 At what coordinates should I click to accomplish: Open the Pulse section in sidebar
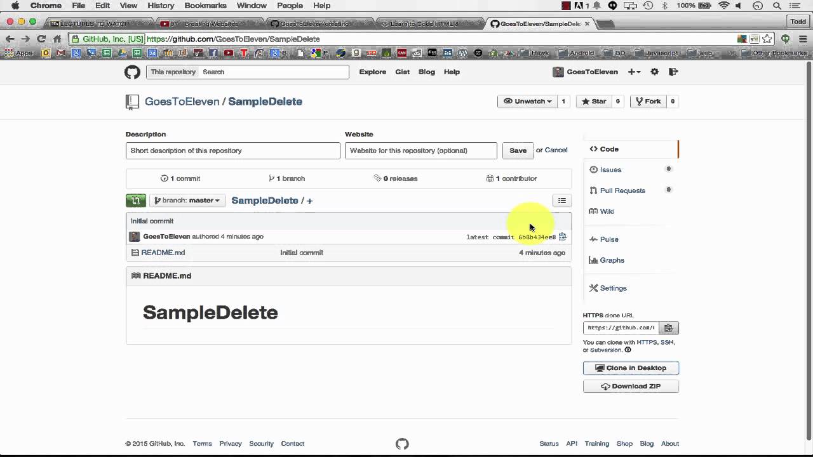[609, 239]
